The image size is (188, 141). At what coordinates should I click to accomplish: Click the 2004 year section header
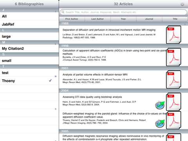tap(123, 90)
